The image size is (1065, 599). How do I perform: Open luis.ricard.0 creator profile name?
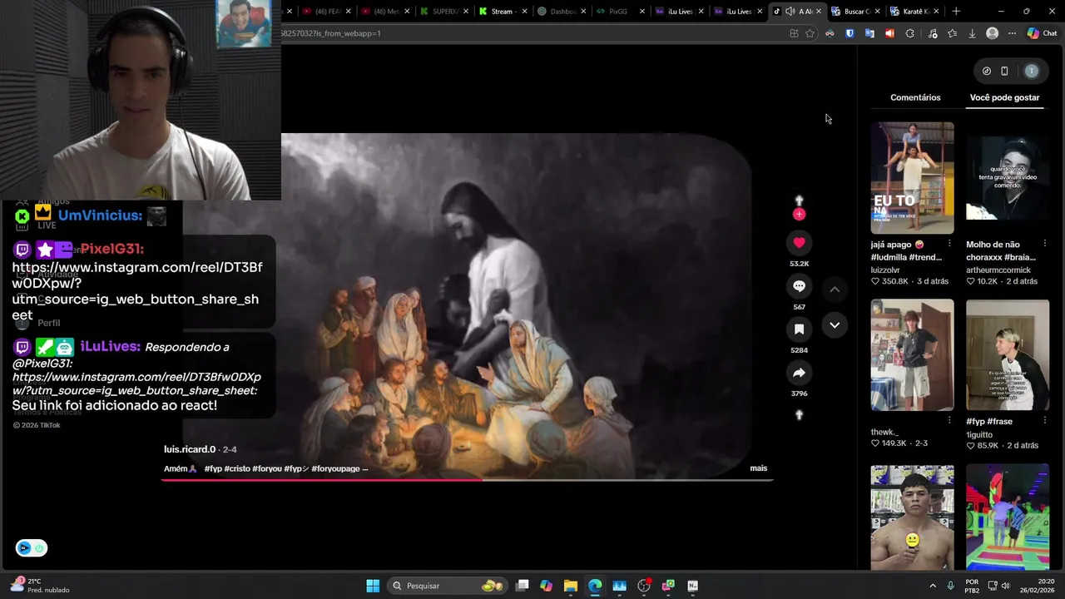coord(190,449)
